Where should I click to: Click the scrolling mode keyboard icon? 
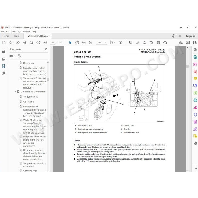(x=120, y=42)
